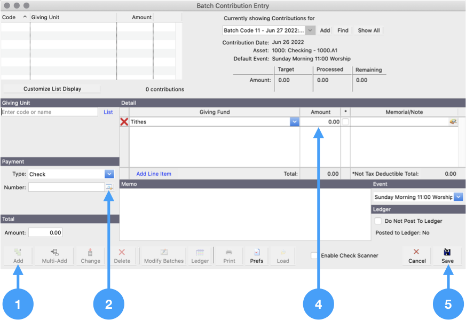Save the batch contribution entry
The width and height of the screenshot is (466, 320).
coord(447,255)
